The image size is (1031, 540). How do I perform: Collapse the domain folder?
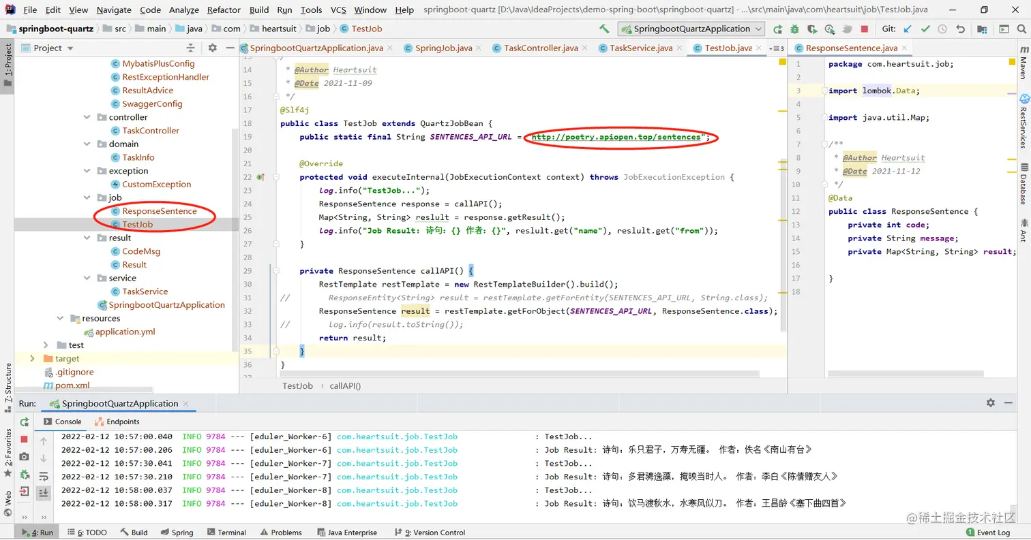(x=87, y=144)
